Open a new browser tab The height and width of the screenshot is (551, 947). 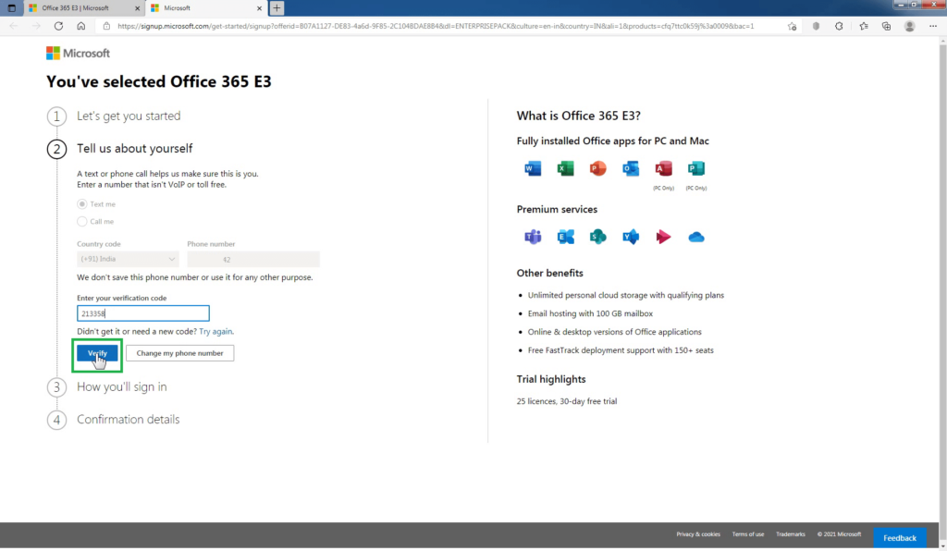pyautogui.click(x=277, y=7)
